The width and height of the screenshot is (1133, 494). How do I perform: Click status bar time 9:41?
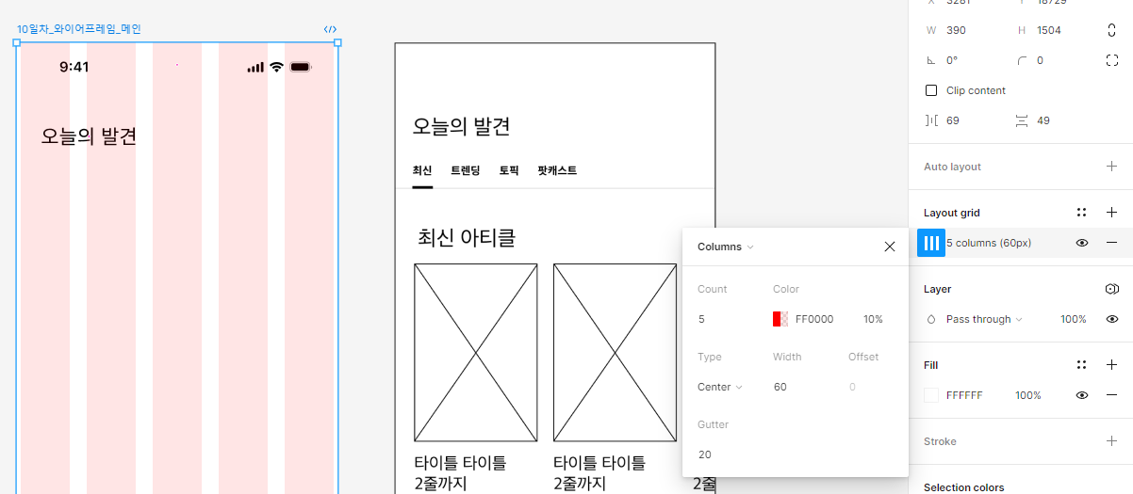(x=74, y=67)
